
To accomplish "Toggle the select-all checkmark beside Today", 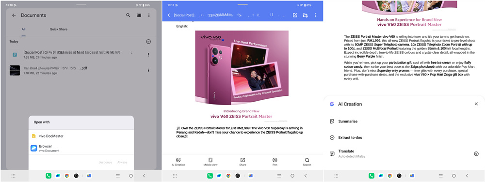I will tap(148, 41).
